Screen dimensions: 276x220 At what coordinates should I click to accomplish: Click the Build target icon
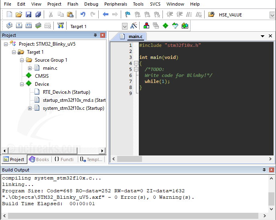coord(18,26)
